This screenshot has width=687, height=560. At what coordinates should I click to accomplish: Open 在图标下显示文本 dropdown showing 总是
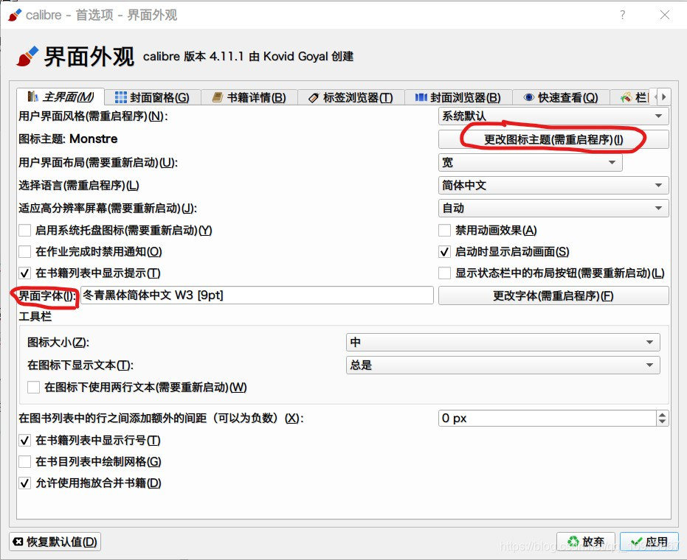503,365
